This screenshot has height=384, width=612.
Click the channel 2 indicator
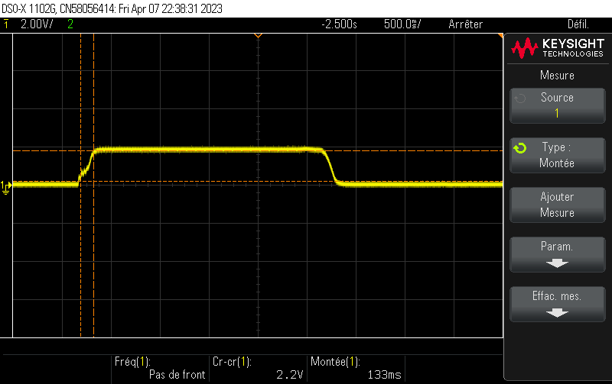pyautogui.click(x=70, y=24)
